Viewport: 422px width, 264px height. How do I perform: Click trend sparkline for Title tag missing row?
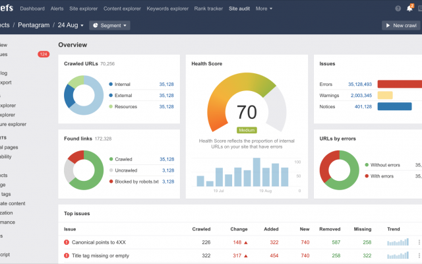(398, 255)
